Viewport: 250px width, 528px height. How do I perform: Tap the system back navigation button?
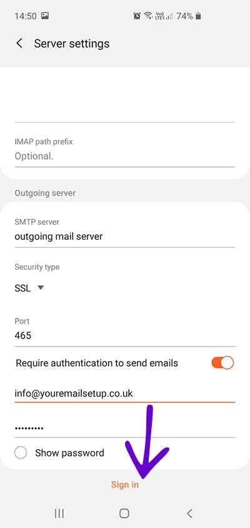coord(190,513)
